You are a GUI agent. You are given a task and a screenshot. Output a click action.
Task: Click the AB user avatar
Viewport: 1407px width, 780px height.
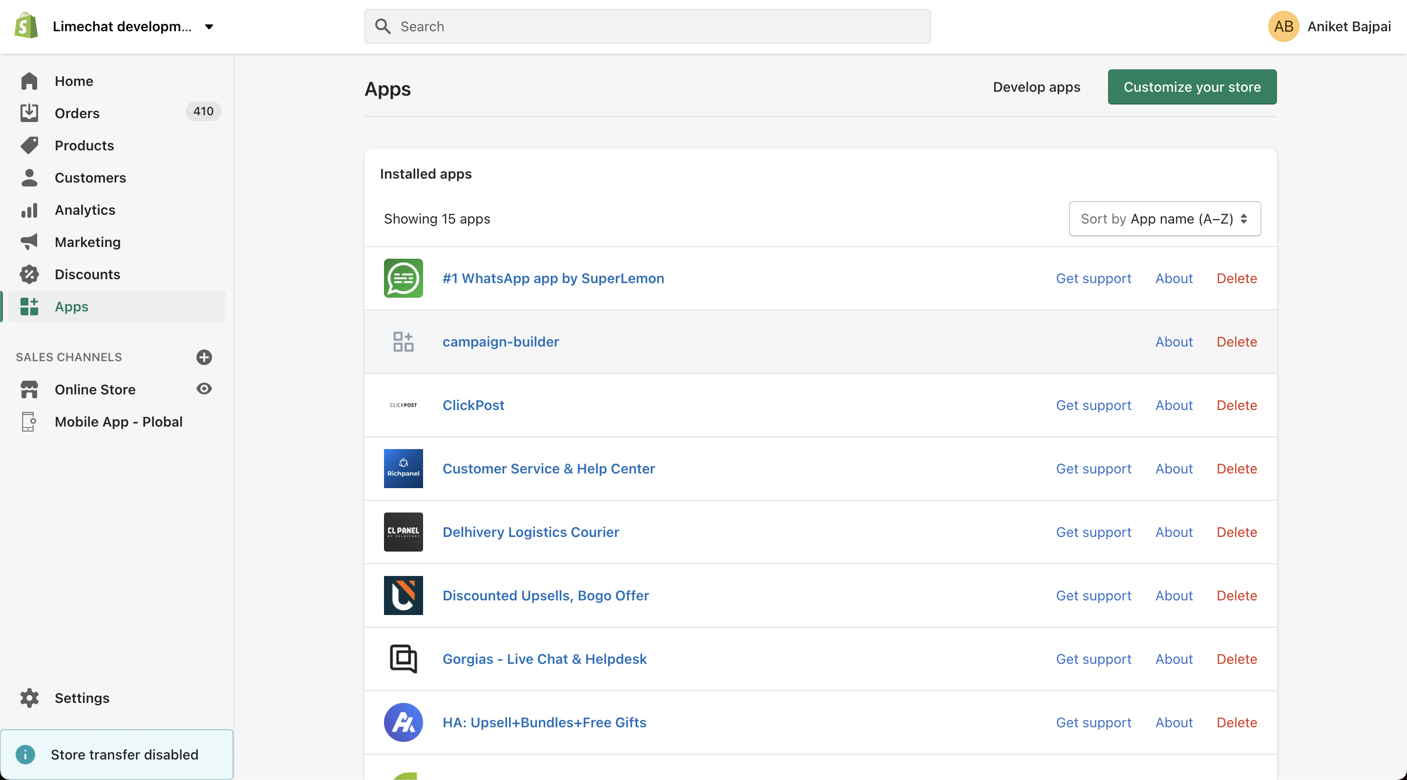pyautogui.click(x=1283, y=26)
